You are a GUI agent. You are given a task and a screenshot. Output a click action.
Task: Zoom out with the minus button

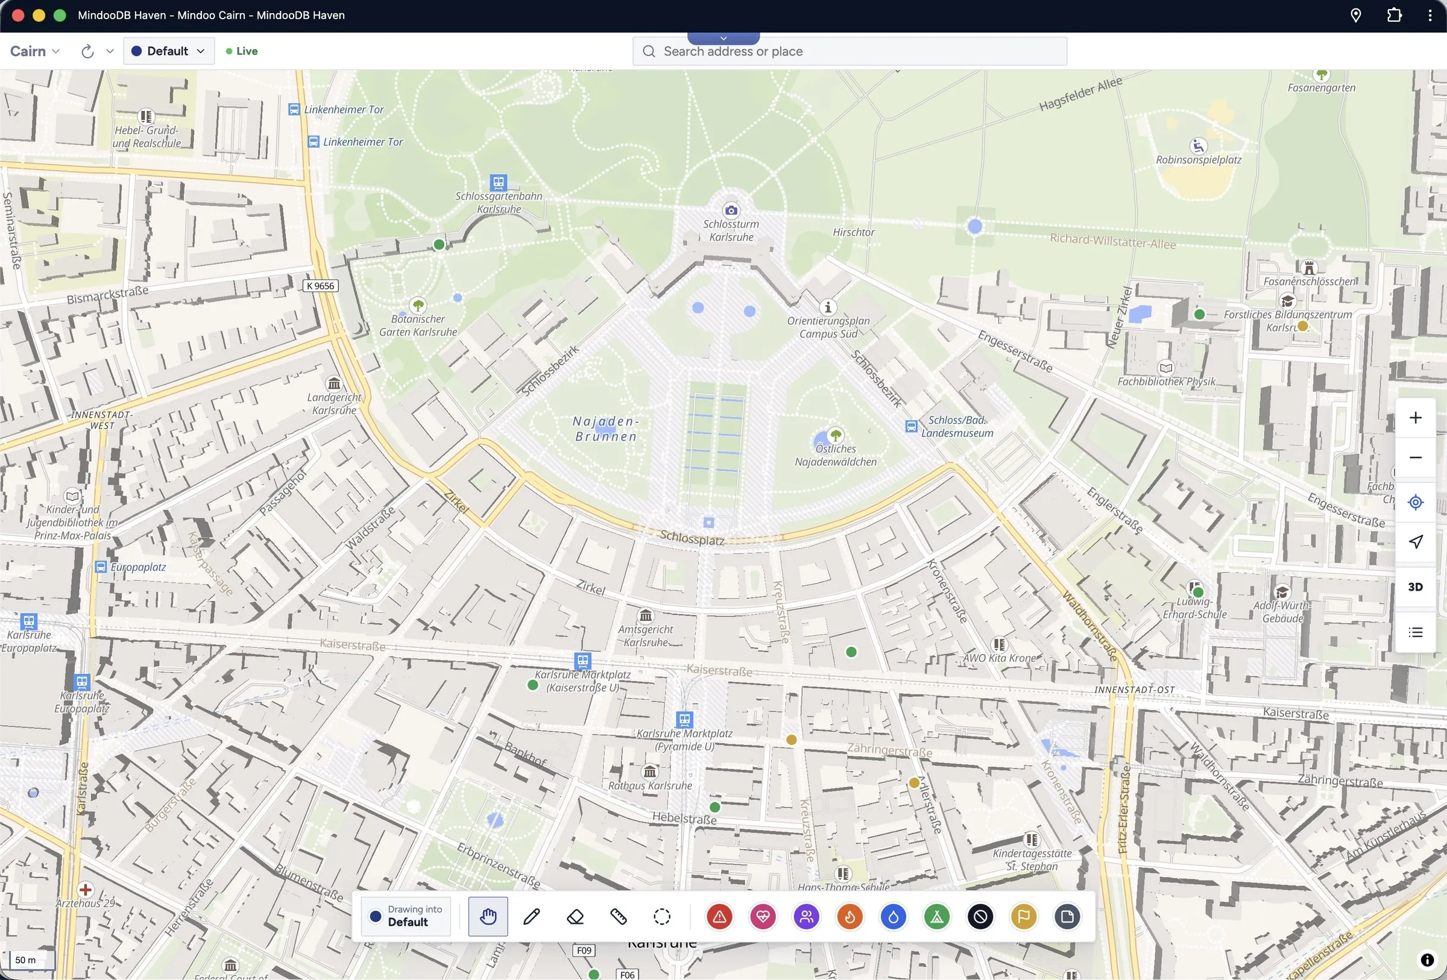point(1415,457)
